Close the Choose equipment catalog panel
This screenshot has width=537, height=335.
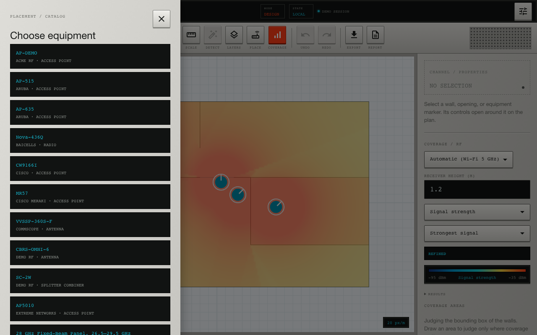(x=162, y=19)
